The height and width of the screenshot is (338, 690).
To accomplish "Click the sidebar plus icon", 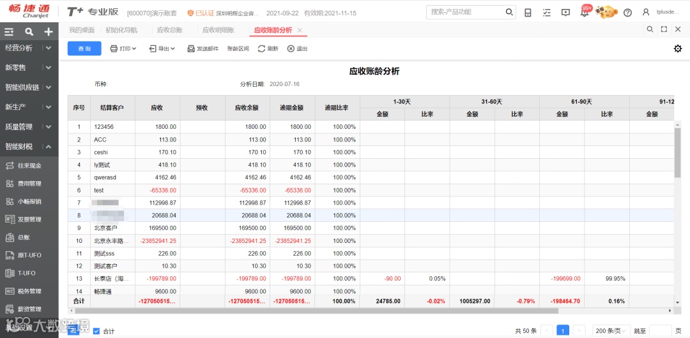I will [x=49, y=32].
